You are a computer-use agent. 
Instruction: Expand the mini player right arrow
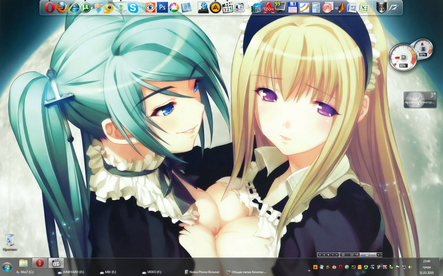pos(382,255)
